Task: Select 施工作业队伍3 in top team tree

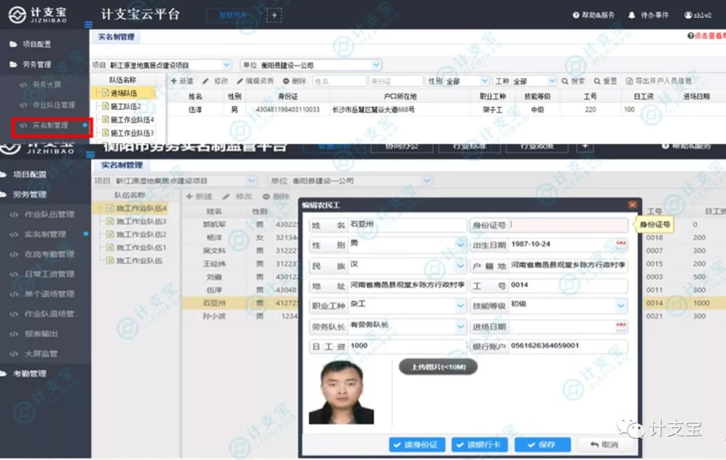Action: (x=132, y=133)
